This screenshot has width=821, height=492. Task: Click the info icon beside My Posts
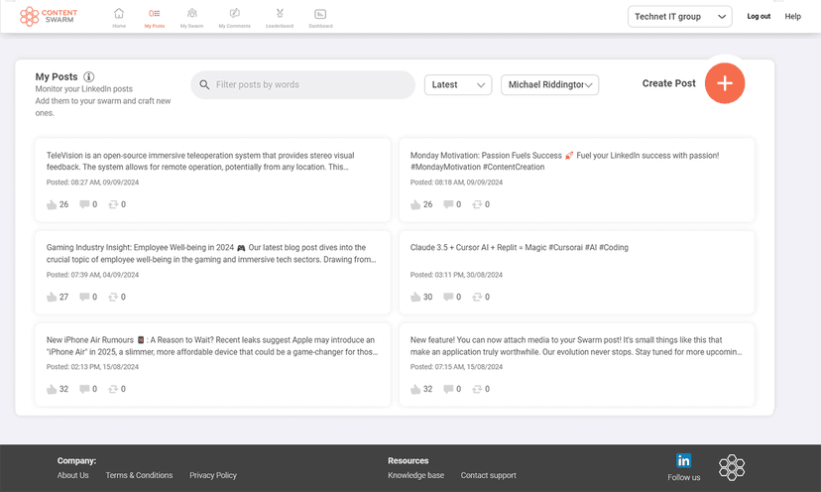tap(89, 76)
